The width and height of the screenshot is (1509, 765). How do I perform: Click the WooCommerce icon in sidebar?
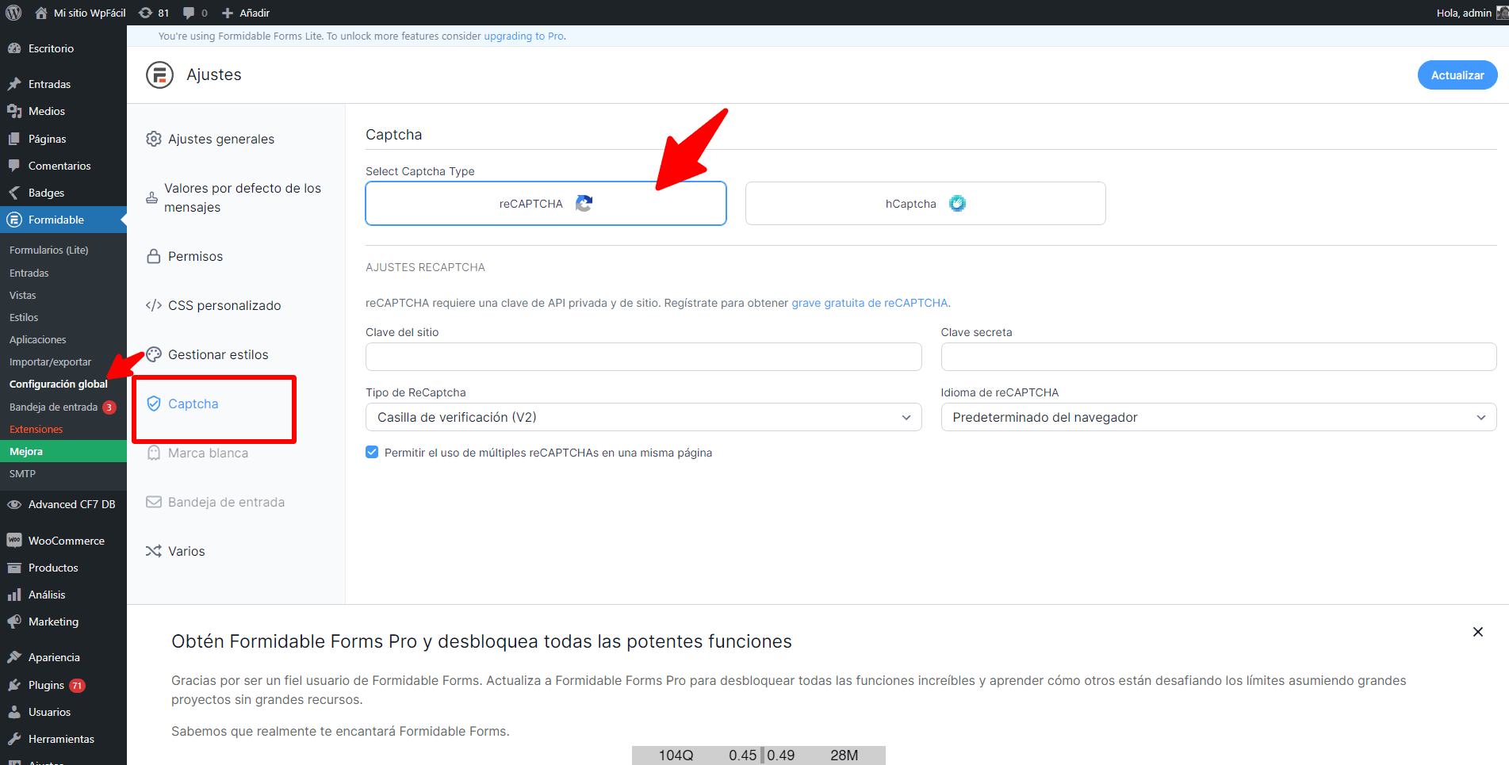coord(14,541)
